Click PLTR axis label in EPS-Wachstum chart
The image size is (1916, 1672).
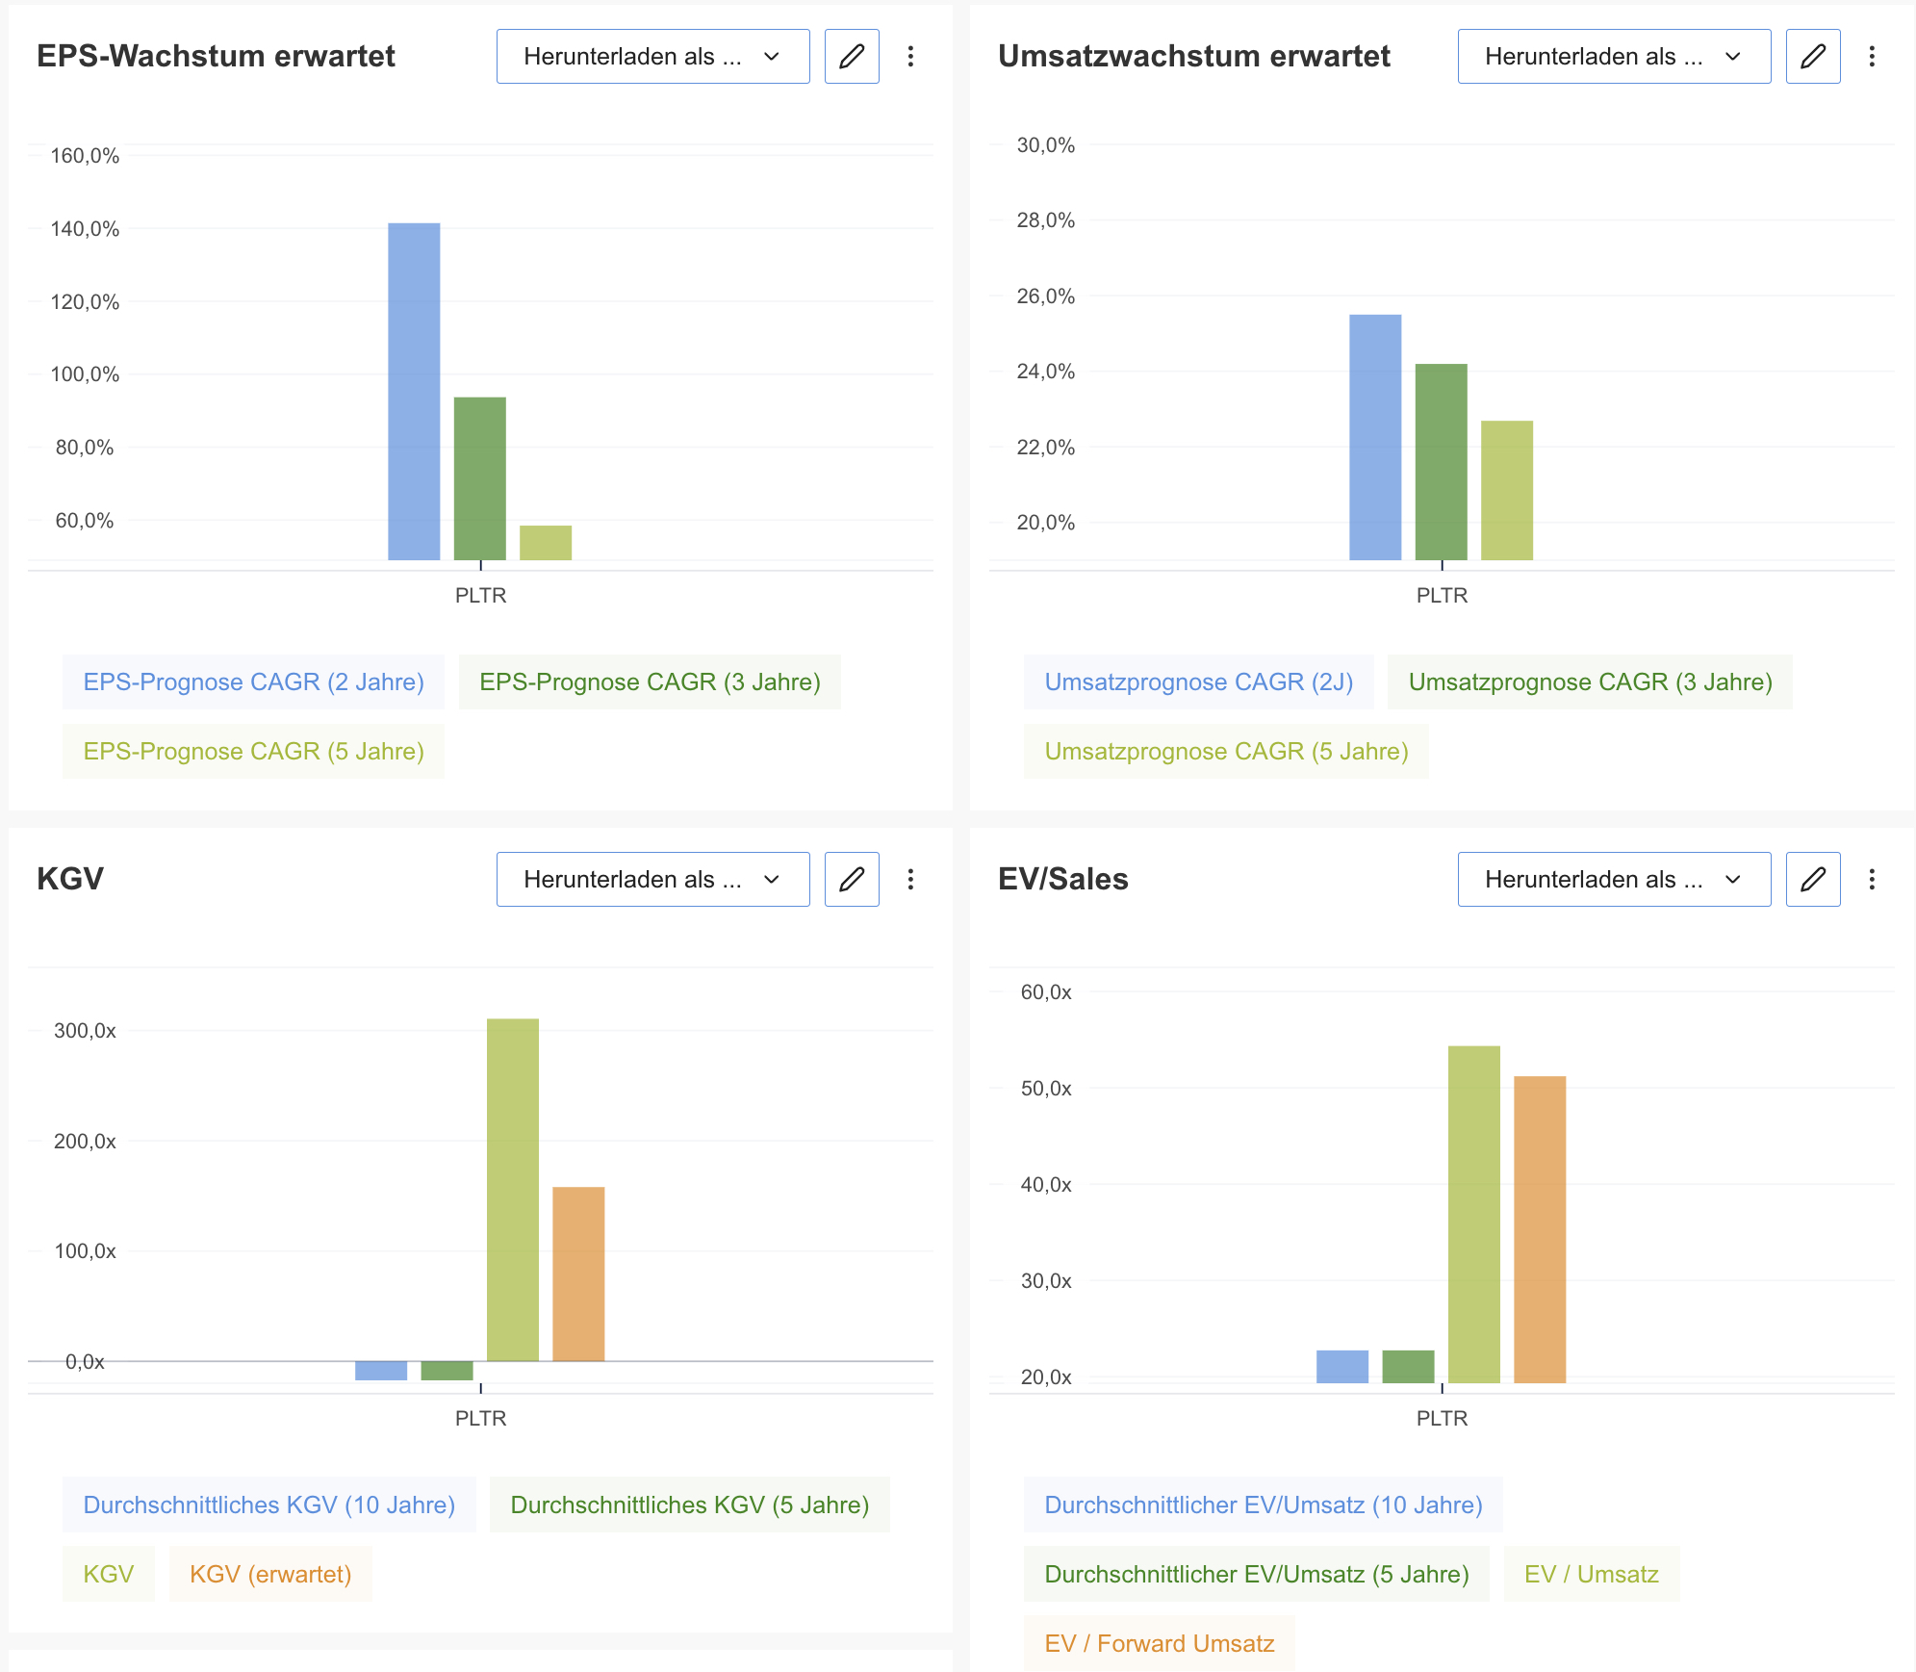480,596
